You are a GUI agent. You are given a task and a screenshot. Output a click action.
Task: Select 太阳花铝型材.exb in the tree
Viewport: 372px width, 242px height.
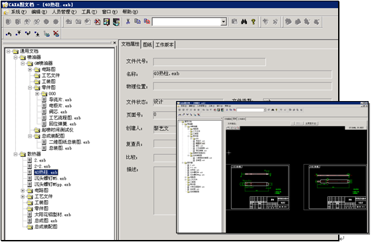click(x=52, y=215)
